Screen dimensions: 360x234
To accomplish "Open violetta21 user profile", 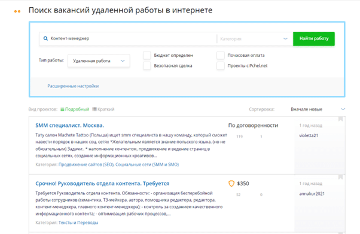I will (x=309, y=135).
